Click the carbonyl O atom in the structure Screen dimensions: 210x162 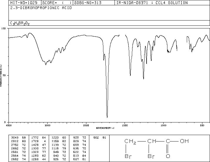168,156
